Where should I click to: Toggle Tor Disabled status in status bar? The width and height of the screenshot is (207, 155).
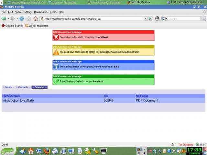[186, 145]
